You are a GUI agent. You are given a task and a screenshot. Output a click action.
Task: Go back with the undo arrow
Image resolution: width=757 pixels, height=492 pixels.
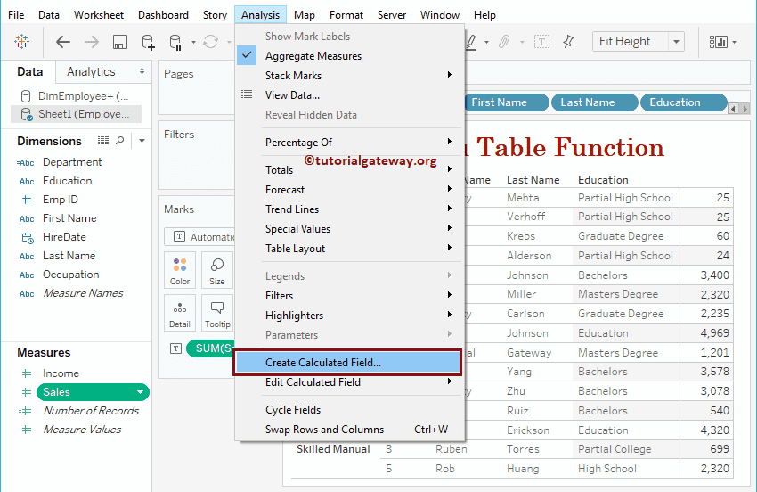pos(62,42)
